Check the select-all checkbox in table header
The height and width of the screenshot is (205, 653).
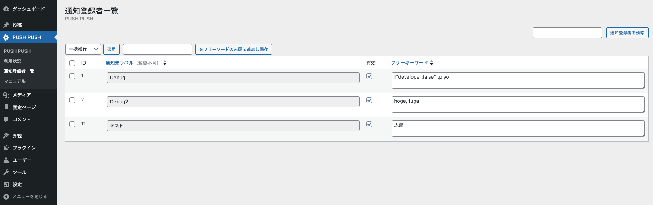[72, 63]
